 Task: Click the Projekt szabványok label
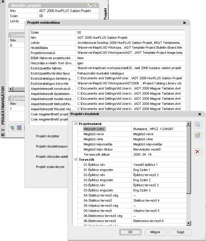click(50, 167)
